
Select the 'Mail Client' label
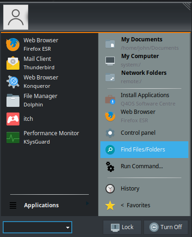37,59
